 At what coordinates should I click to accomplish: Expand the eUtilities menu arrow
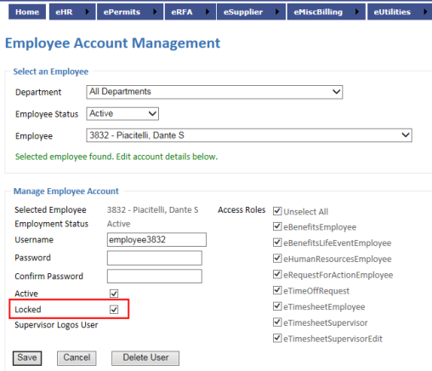pos(425,12)
